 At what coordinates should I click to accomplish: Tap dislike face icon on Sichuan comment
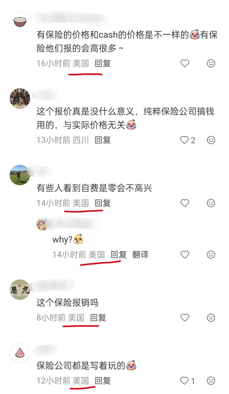point(211,140)
